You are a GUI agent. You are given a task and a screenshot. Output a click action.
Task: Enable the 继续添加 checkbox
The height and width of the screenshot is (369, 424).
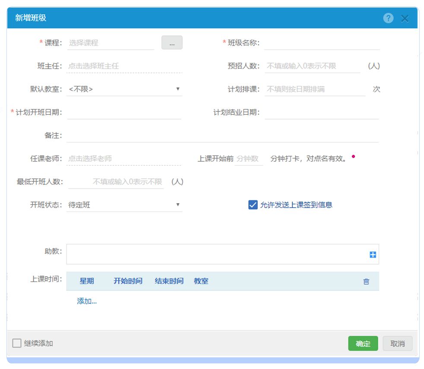click(17, 344)
